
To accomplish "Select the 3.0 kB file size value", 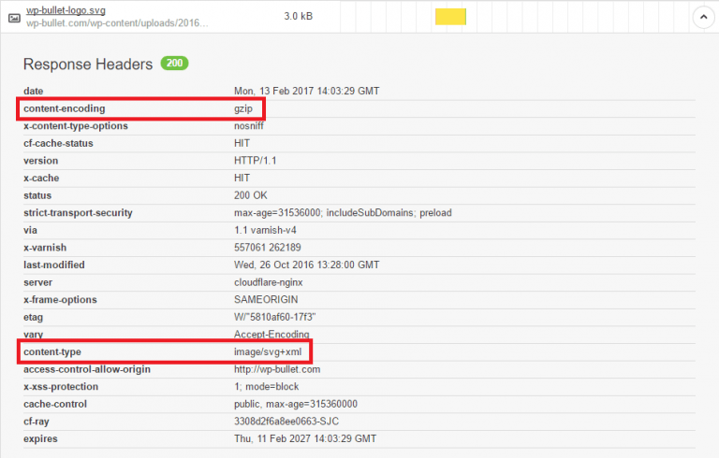I will (x=298, y=16).
